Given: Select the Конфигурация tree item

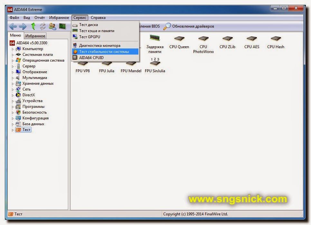Looking at the screenshot, I should 35,118.
